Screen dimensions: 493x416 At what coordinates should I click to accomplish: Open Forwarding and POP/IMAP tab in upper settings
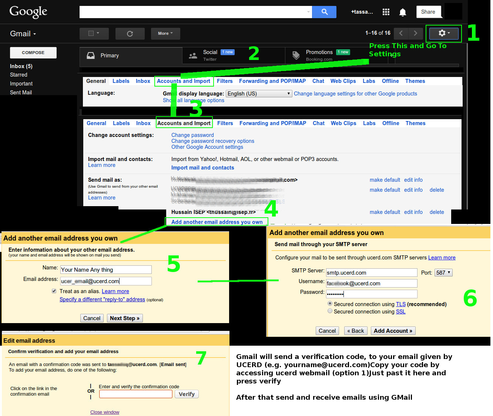272,81
